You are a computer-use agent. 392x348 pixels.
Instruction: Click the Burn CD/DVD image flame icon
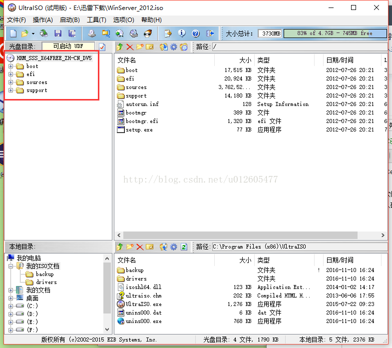click(x=148, y=33)
